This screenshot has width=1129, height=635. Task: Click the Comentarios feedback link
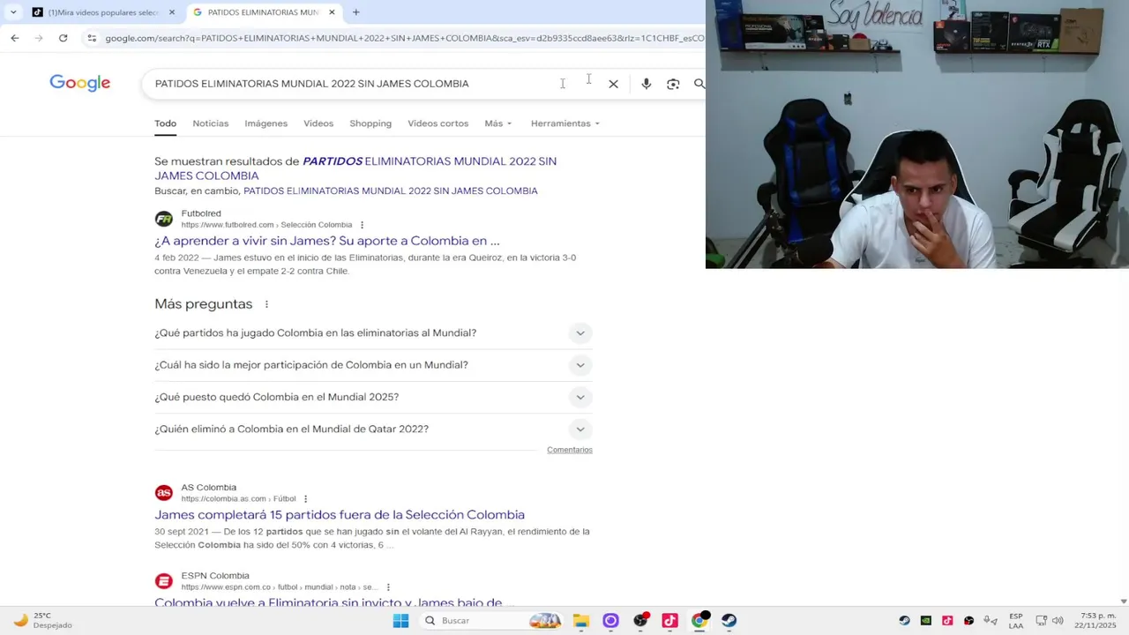(x=570, y=450)
